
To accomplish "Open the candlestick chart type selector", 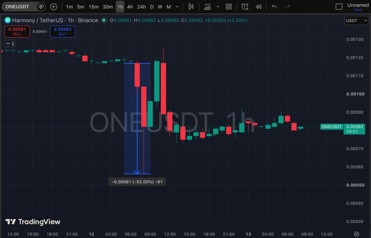I will [x=191, y=7].
